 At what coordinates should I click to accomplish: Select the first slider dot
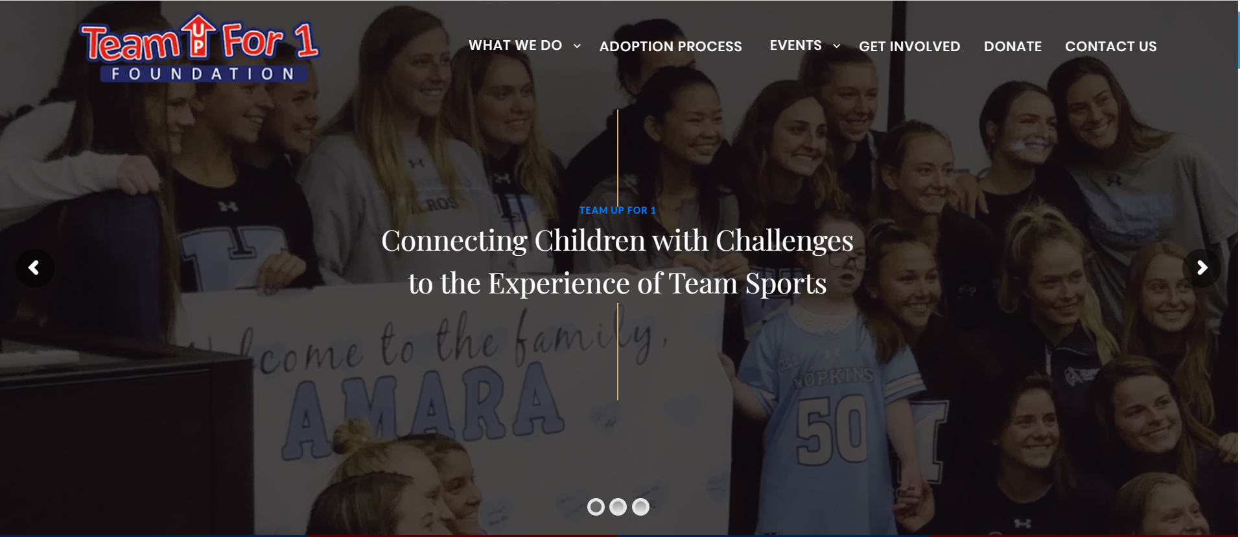click(x=596, y=507)
